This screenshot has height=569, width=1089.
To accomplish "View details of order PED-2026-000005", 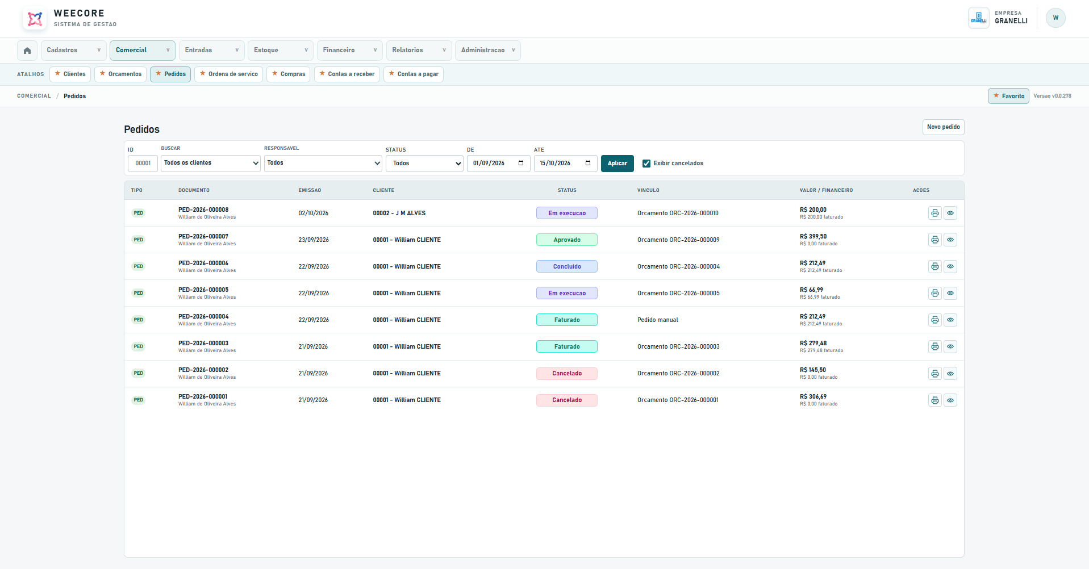I will point(950,293).
